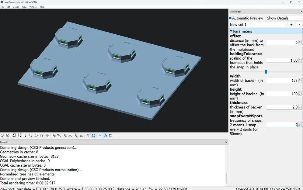Click the Render icon in the viewport toolbar
The width and height of the screenshot is (303, 190).
point(8,135)
